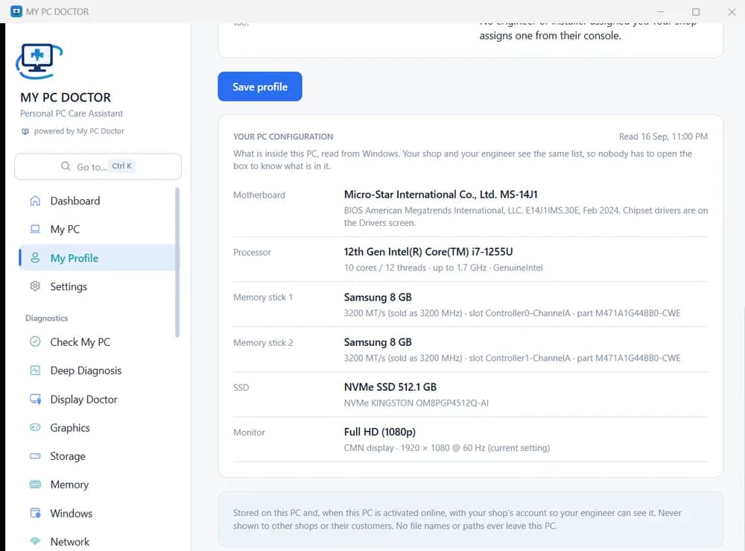
Task: Click the Read 16 Sep, 11:00 PM timestamp
Action: tap(663, 136)
